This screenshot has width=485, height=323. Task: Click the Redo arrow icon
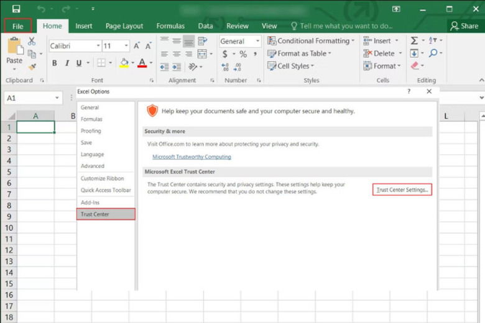click(65, 9)
